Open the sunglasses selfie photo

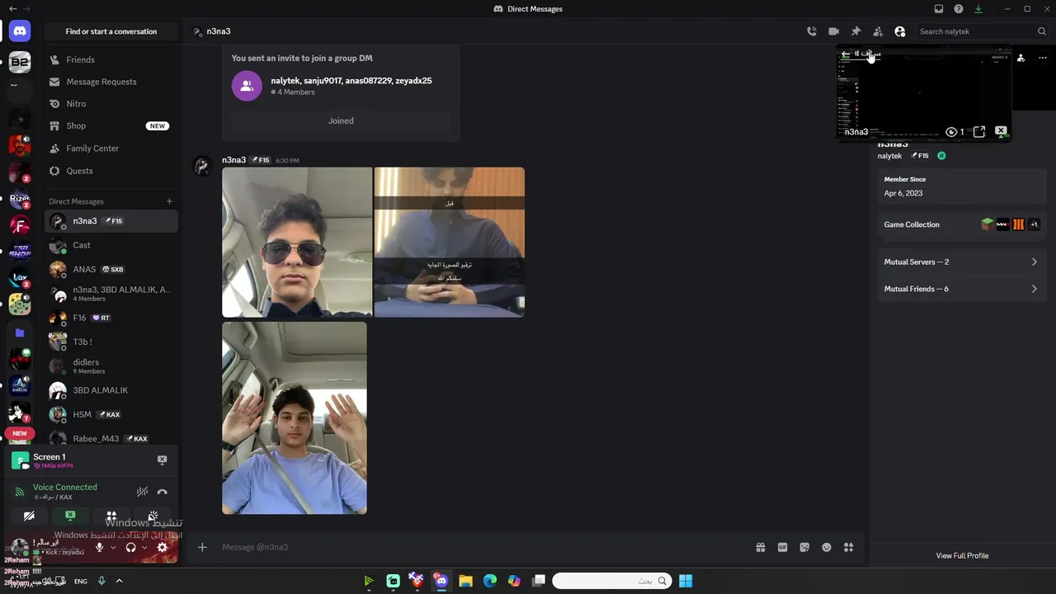pyautogui.click(x=297, y=242)
